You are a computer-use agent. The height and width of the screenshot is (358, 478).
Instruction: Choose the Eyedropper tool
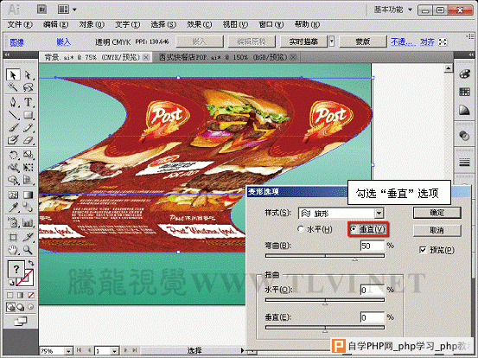click(x=13, y=208)
